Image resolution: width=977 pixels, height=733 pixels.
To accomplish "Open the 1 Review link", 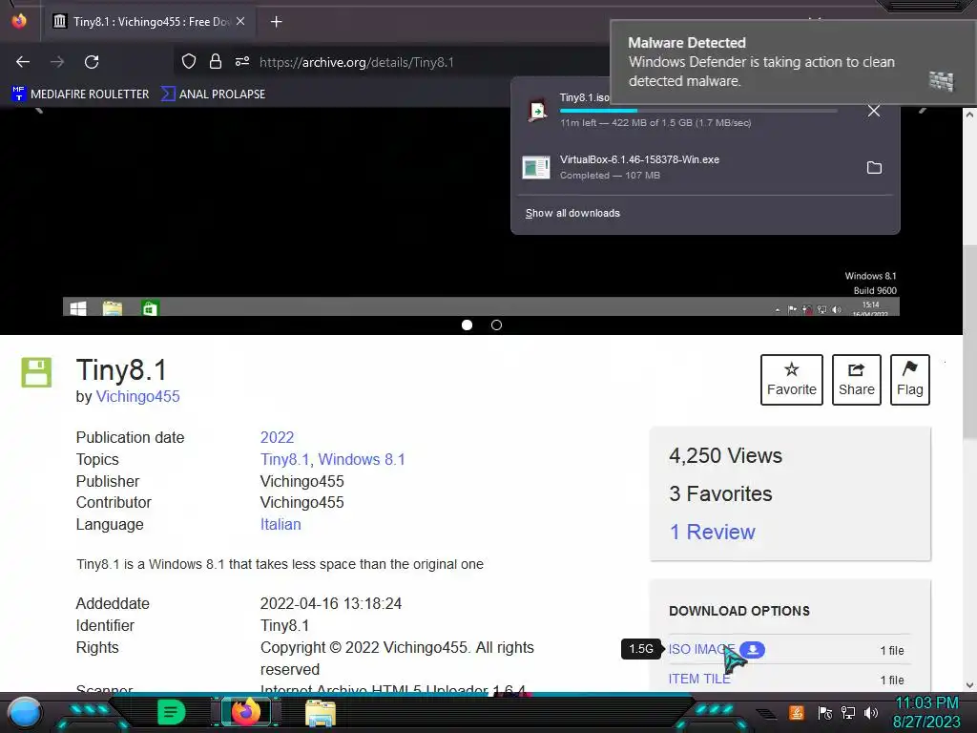I will (x=712, y=532).
